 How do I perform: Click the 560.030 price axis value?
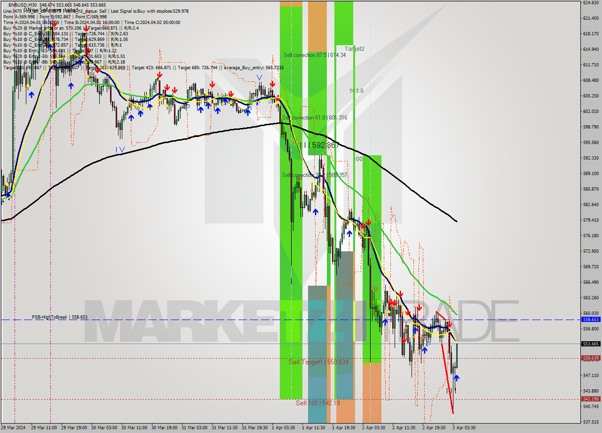(591, 313)
